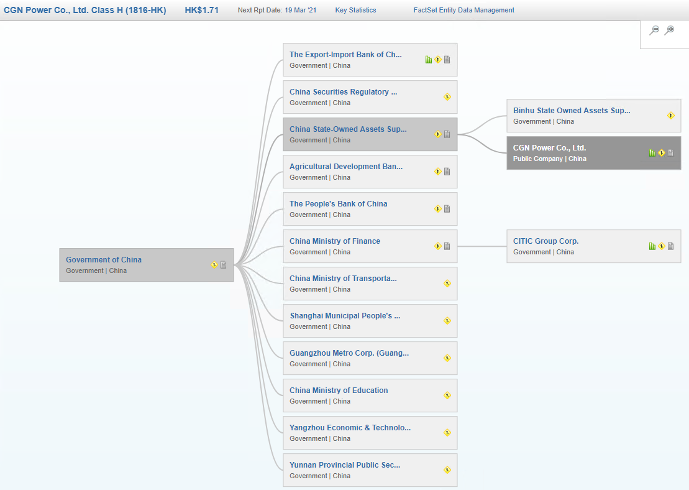Click the zoom out magnifier icon
Viewport: 689px width, 490px height.
(x=654, y=30)
